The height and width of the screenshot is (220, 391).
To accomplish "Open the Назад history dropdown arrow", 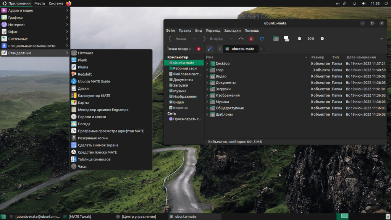I will (194, 39).
